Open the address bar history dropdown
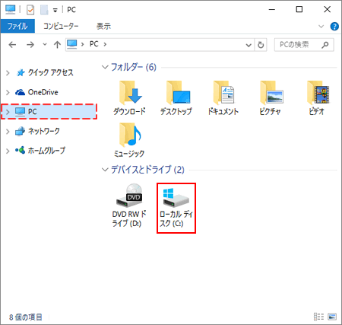This screenshot has height=325, width=342. 249,45
